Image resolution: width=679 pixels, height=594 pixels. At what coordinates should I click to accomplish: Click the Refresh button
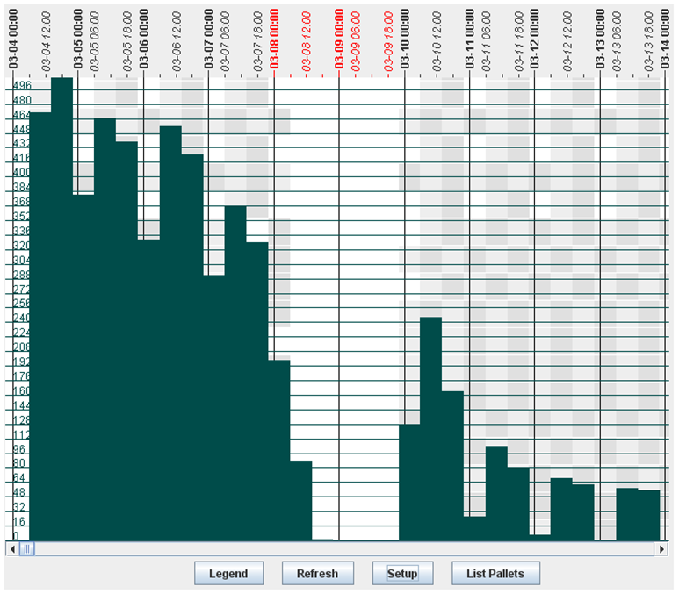click(317, 573)
